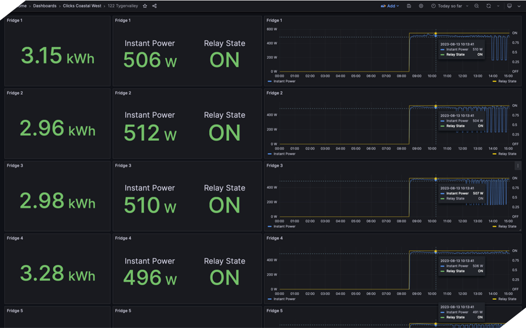Click the 122 Tygervalley breadcrumb entry
This screenshot has width=526, height=328.
(122, 6)
